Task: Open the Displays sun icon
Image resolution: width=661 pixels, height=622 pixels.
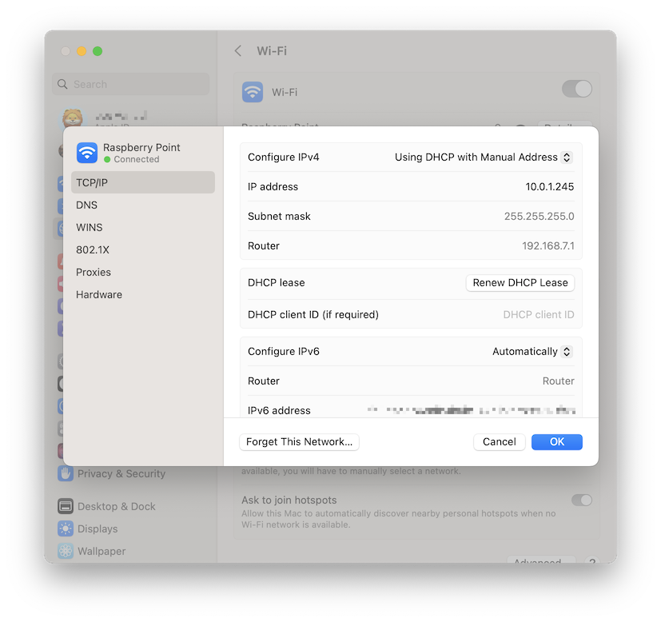Action: pos(66,528)
